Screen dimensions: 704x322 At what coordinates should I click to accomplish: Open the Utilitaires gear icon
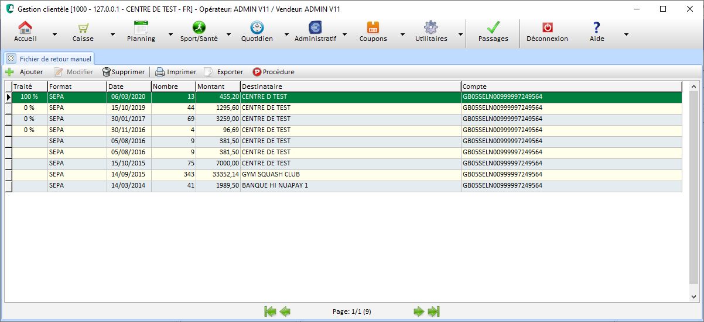[x=431, y=28]
